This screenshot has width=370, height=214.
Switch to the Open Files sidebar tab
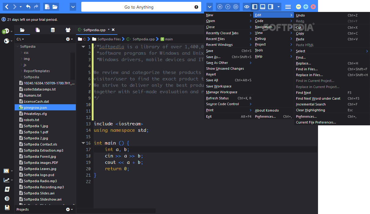(38, 30)
